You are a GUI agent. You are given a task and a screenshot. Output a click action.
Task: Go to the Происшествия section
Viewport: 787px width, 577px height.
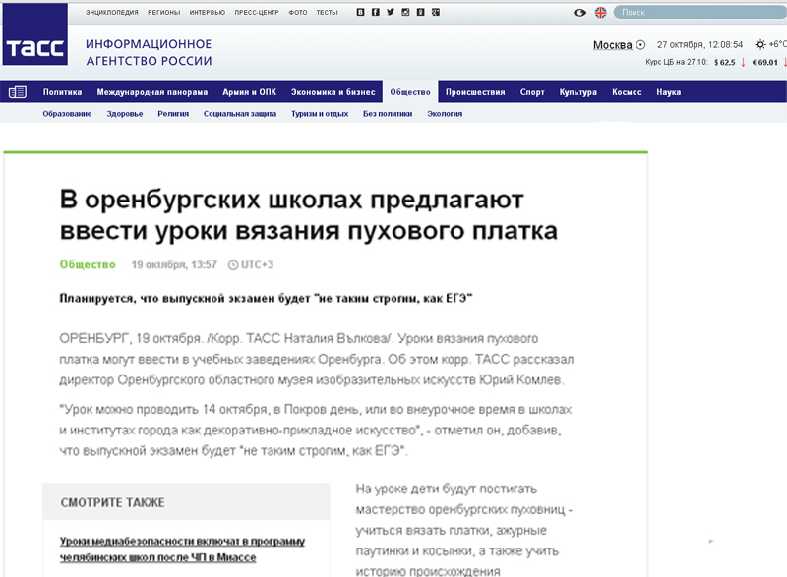(x=475, y=92)
